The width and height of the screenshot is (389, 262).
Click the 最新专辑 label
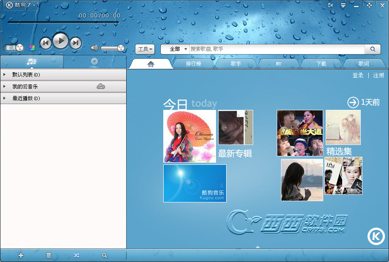(x=235, y=153)
